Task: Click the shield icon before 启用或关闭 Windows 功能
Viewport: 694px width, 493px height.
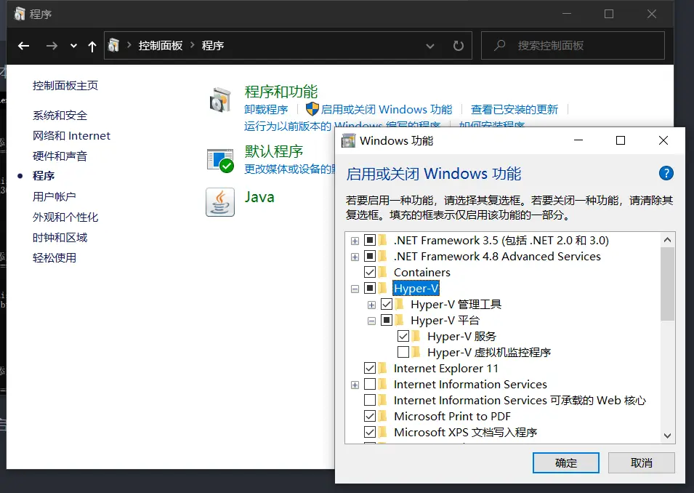Action: coord(312,109)
